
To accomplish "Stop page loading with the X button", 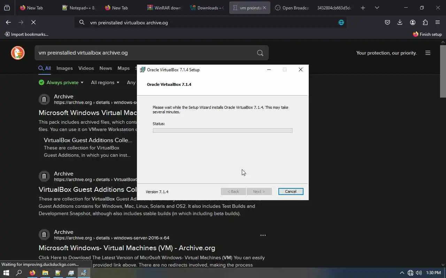I will 33,22.
